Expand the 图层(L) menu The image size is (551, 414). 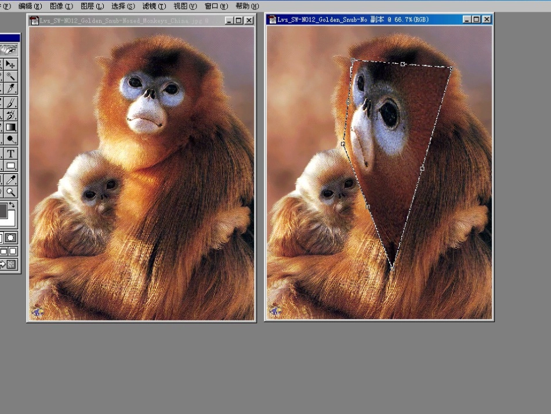pos(92,6)
